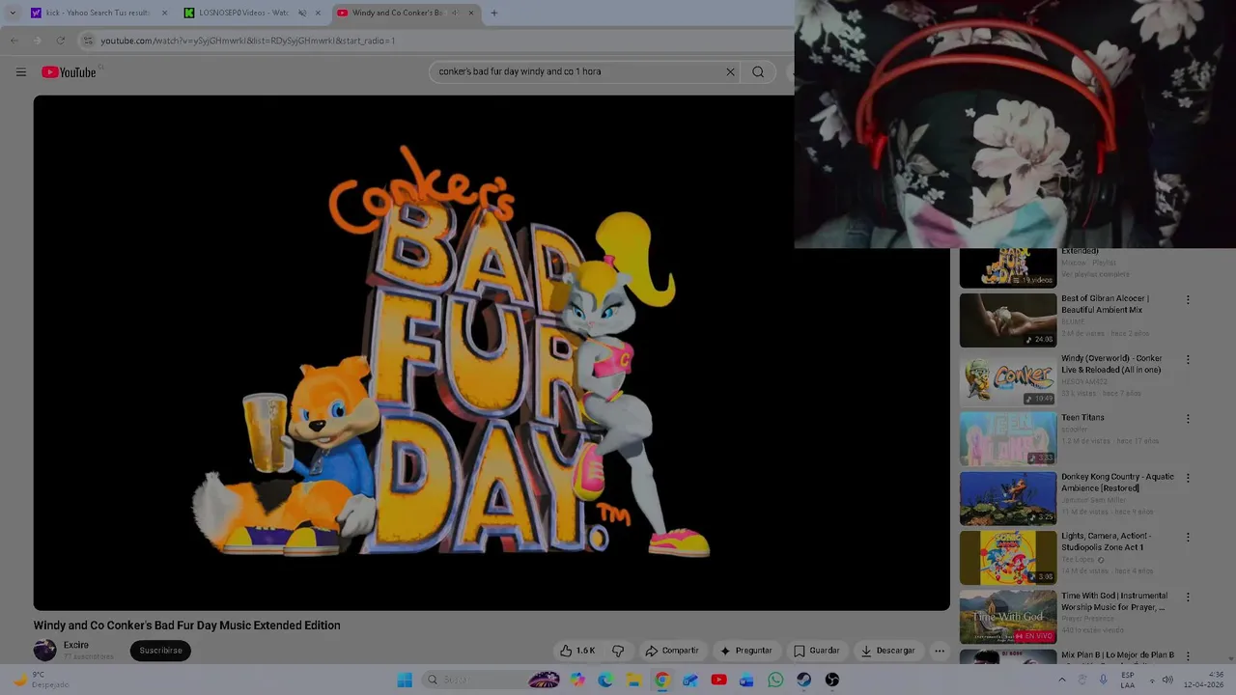Open a new browser tab
Viewport: 1236px width, 695px height.
point(494,13)
